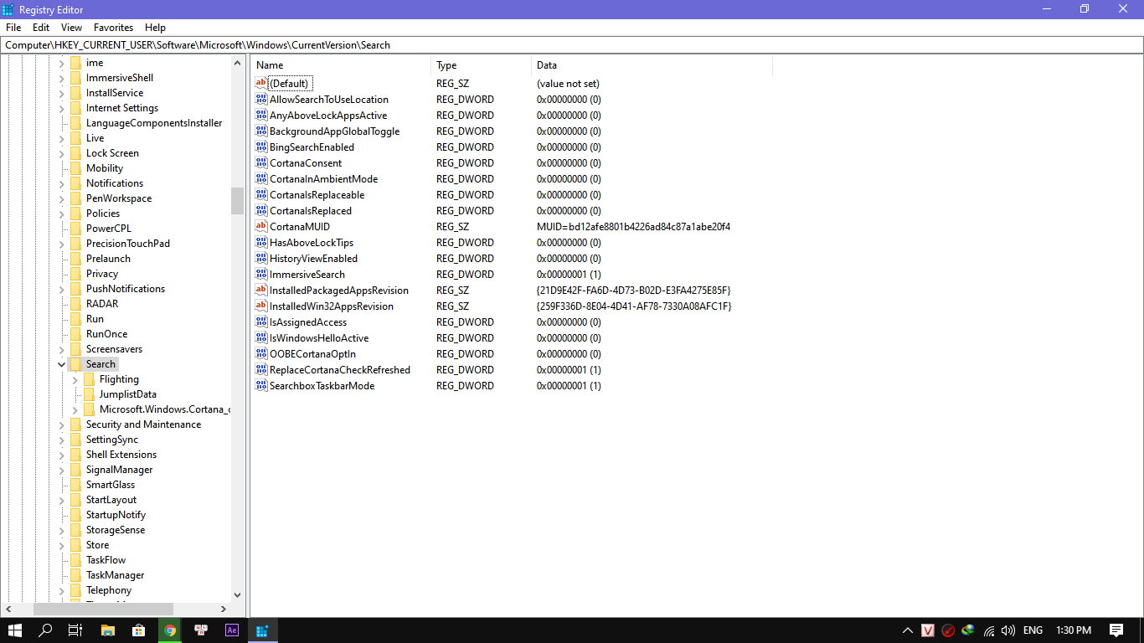
Task: Expand the Security and Maintenance key
Action: pos(61,424)
